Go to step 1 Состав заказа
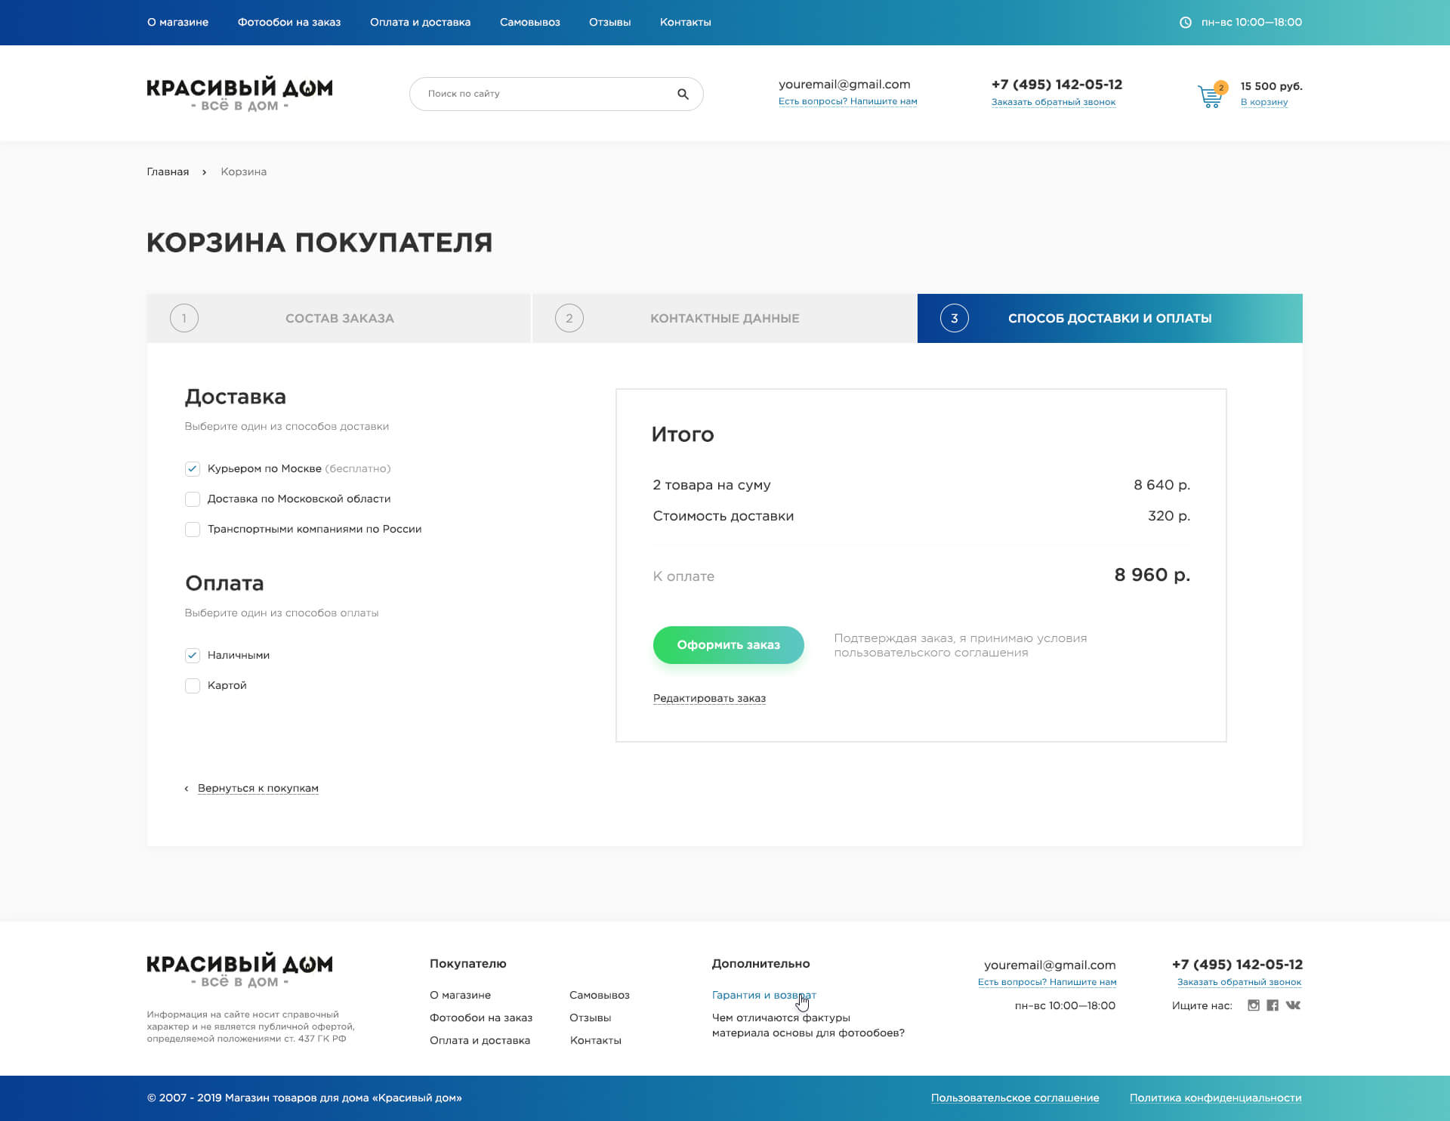 (x=338, y=318)
